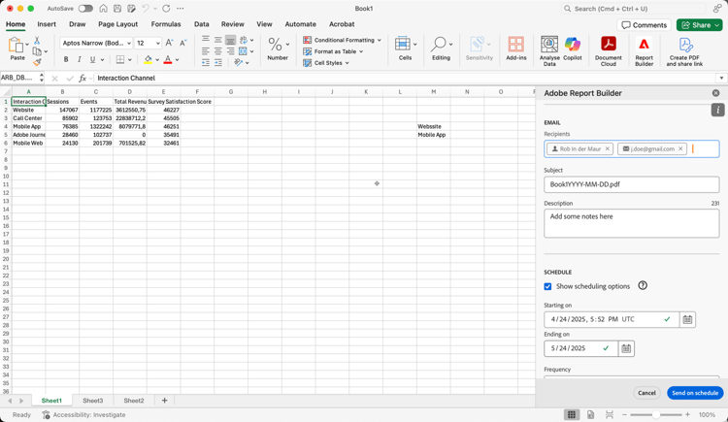The height and width of the screenshot is (422, 728).
Task: Increase the font size
Action: pyautogui.click(x=170, y=43)
